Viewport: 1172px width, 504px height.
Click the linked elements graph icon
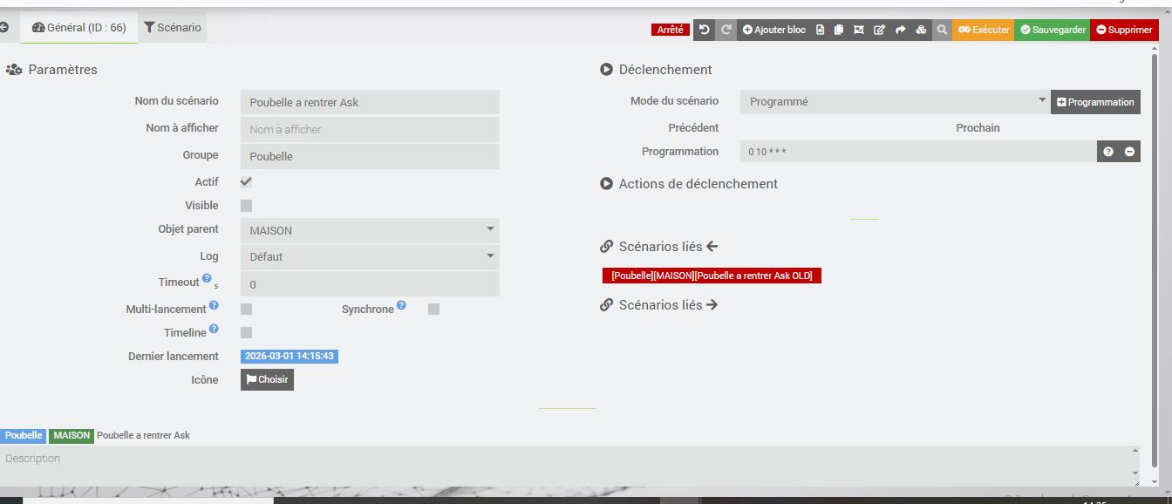(859, 30)
